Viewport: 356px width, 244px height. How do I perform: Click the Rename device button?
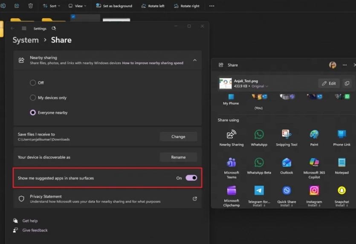pyautogui.click(x=178, y=157)
